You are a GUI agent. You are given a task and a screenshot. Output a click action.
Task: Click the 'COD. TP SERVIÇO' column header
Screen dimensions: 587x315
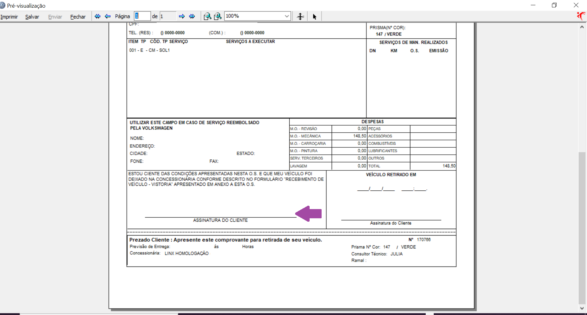click(169, 41)
